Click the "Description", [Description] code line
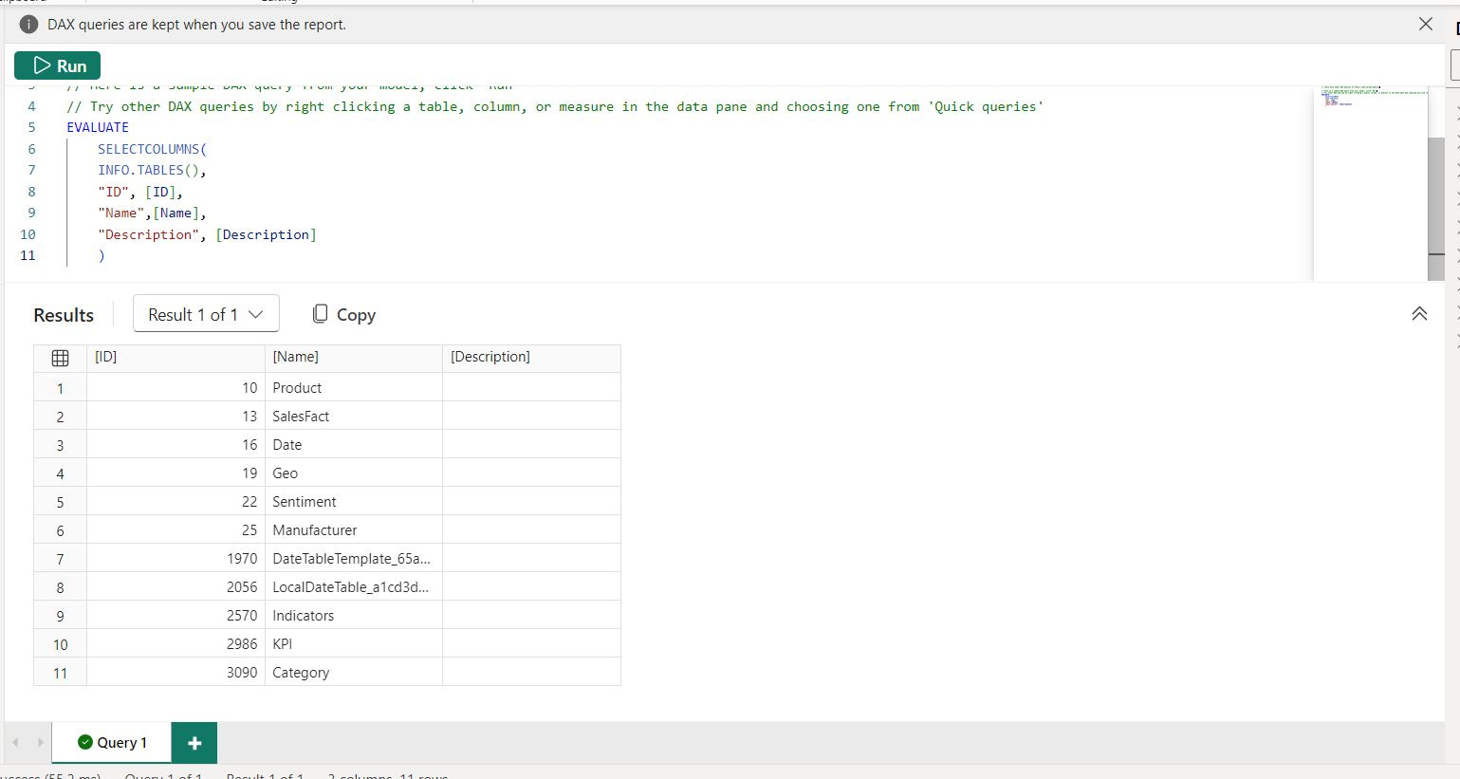The height and width of the screenshot is (779, 1460). (207, 234)
